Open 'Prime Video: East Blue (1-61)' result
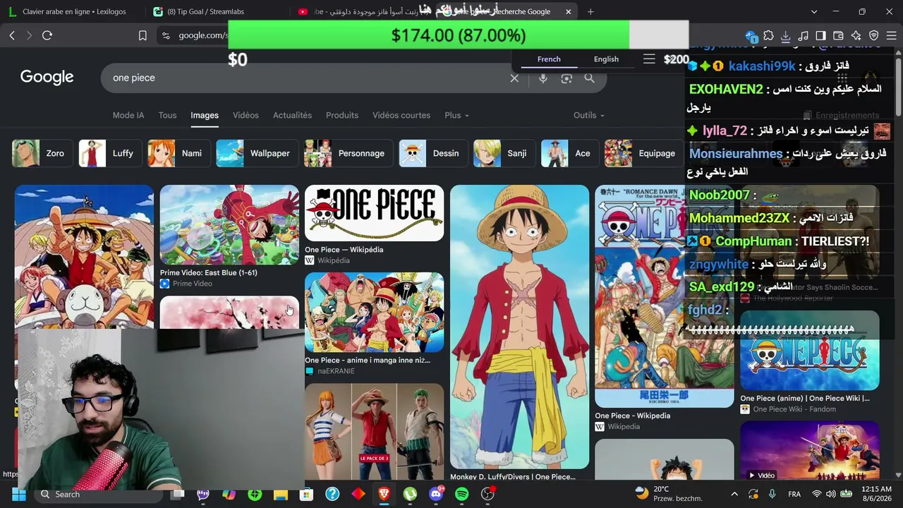Screen dimensions: 903x508 (209, 273)
